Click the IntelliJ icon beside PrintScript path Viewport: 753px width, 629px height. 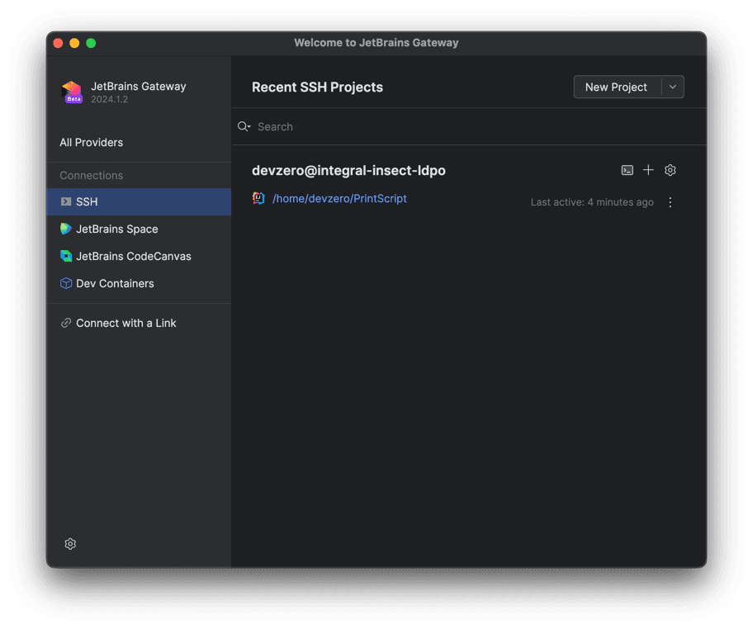pos(258,198)
